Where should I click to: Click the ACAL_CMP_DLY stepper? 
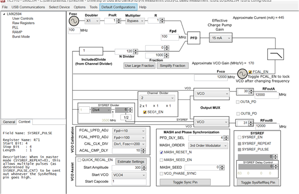143,151
